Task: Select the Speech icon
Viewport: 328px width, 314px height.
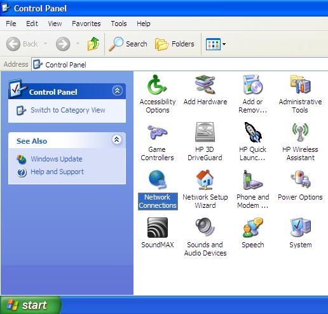Action: click(252, 228)
